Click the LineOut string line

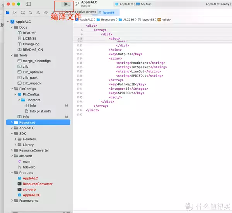(139, 71)
